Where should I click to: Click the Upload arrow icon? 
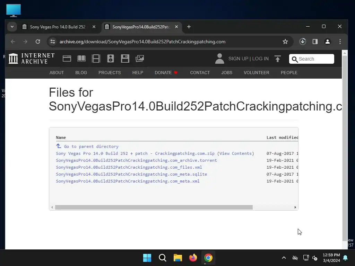pyautogui.click(x=278, y=59)
